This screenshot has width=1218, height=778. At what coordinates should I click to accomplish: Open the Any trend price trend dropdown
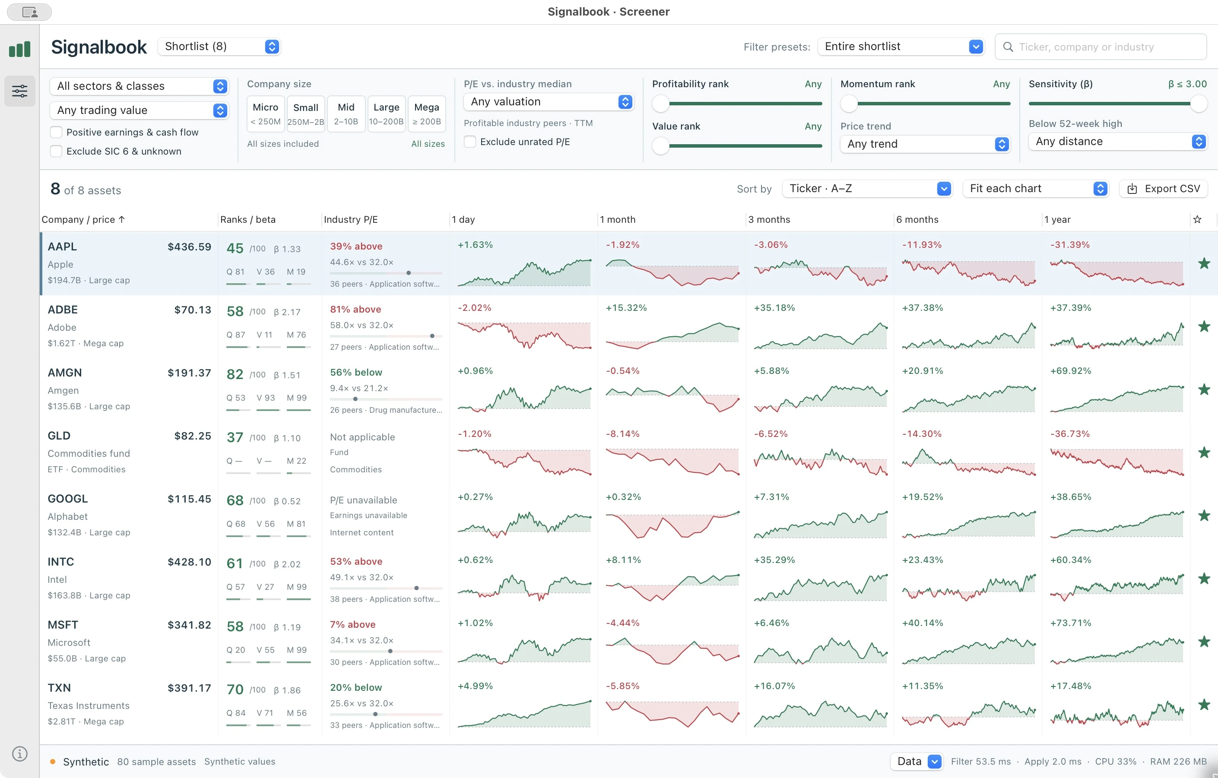[x=925, y=145]
